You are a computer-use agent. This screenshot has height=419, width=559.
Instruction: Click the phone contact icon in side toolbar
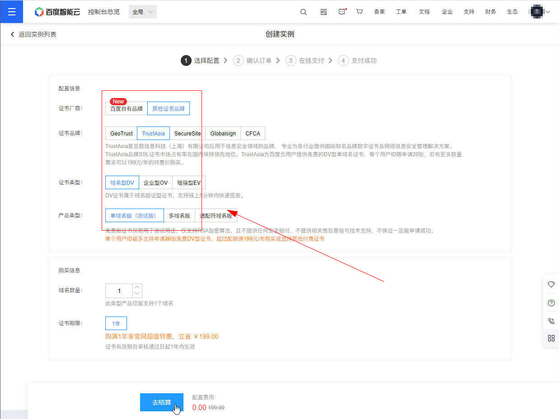551,321
